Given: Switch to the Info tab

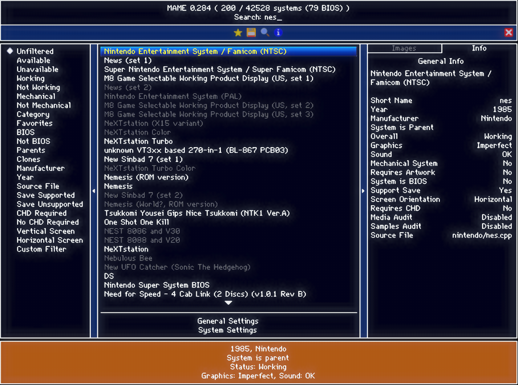Looking at the screenshot, I should click(x=479, y=48).
